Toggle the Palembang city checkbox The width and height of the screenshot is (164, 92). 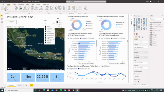click(46, 41)
